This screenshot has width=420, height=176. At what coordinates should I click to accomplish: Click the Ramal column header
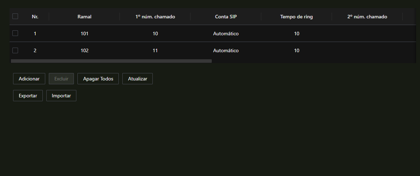click(84, 17)
